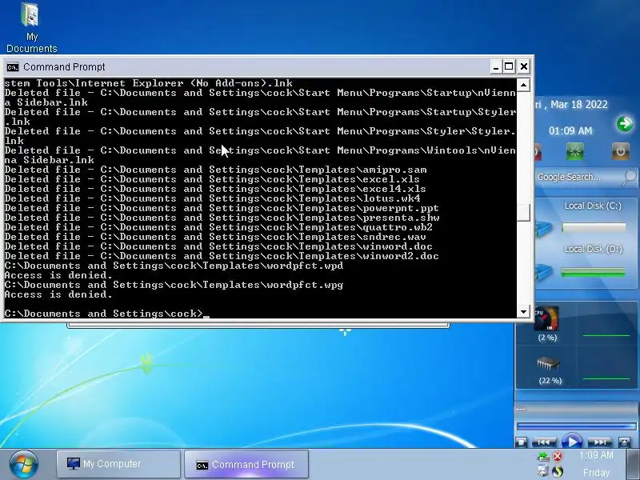Click the Local Disk (C:) usage bar

click(594, 227)
